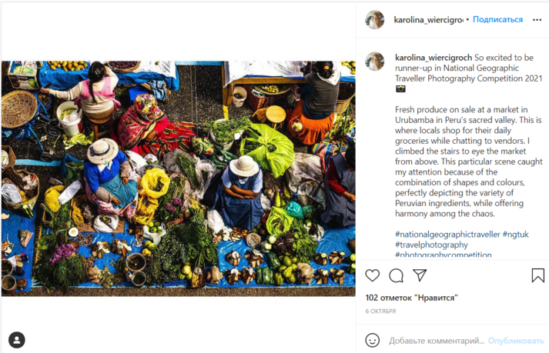Share the post via the paper plane icon
The height and width of the screenshot is (353, 549).
tap(420, 275)
